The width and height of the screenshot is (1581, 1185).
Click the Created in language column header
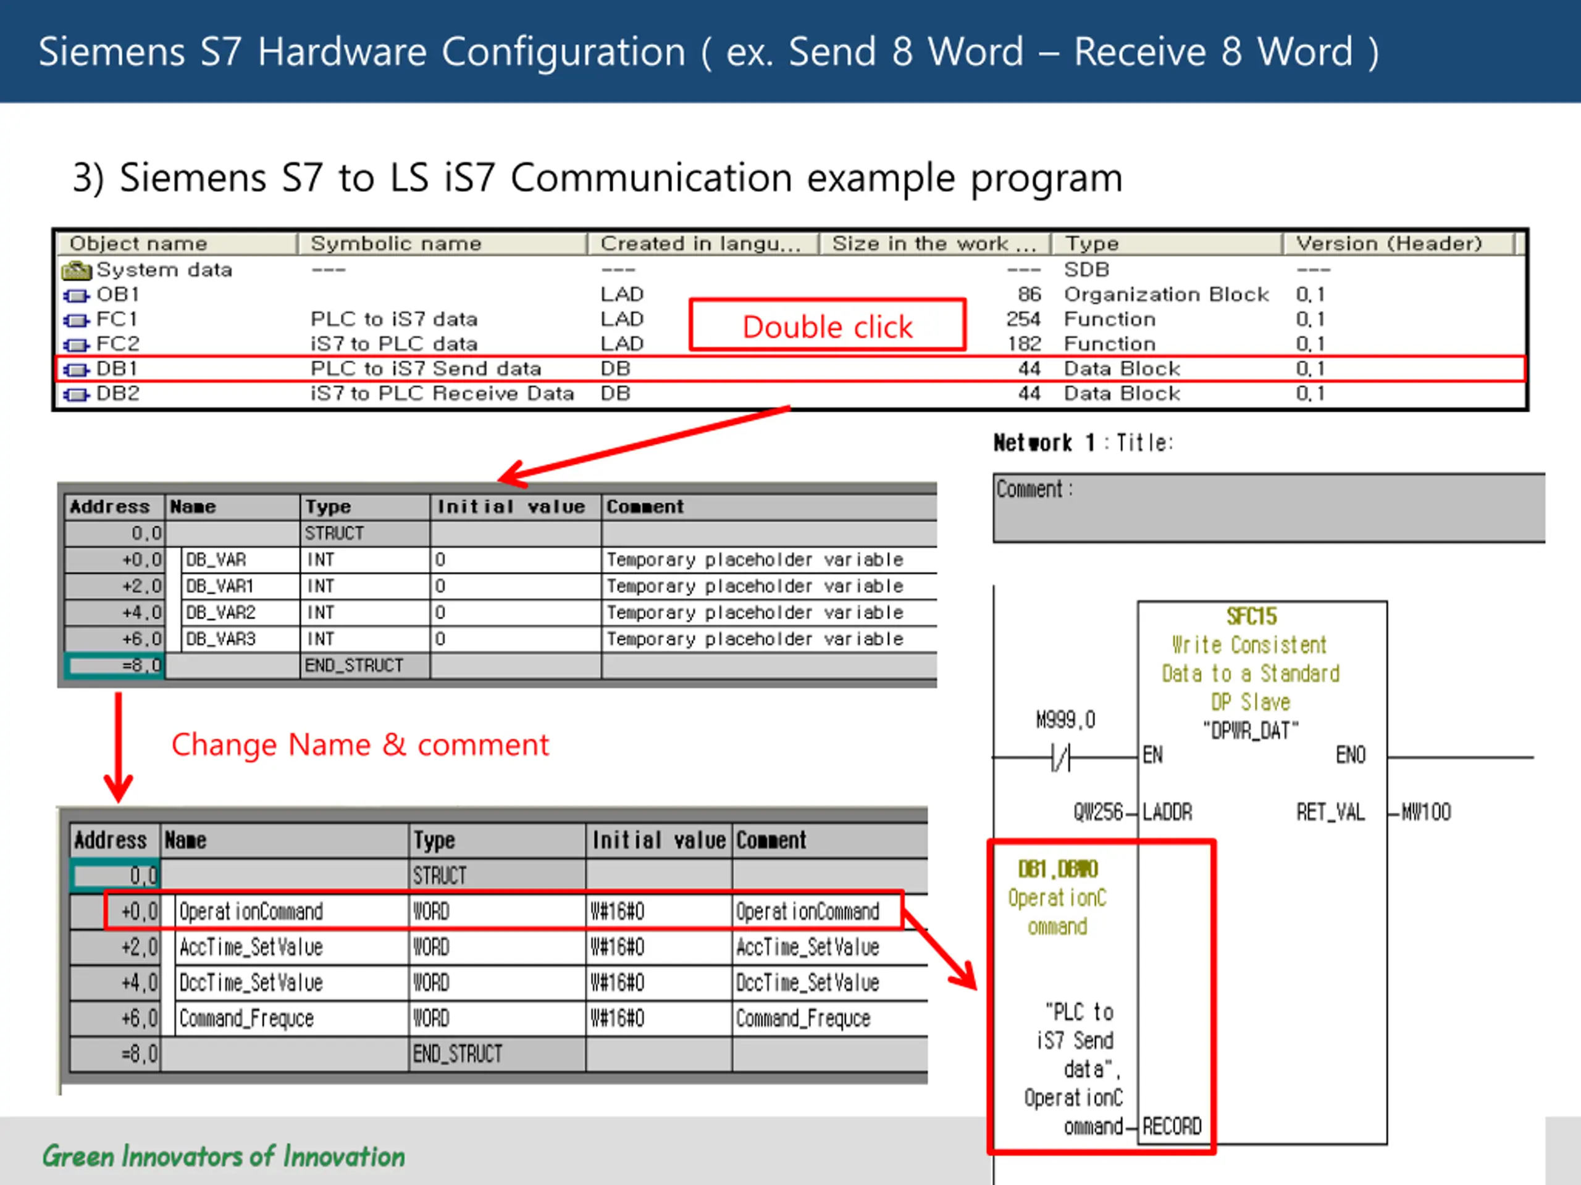[703, 244]
